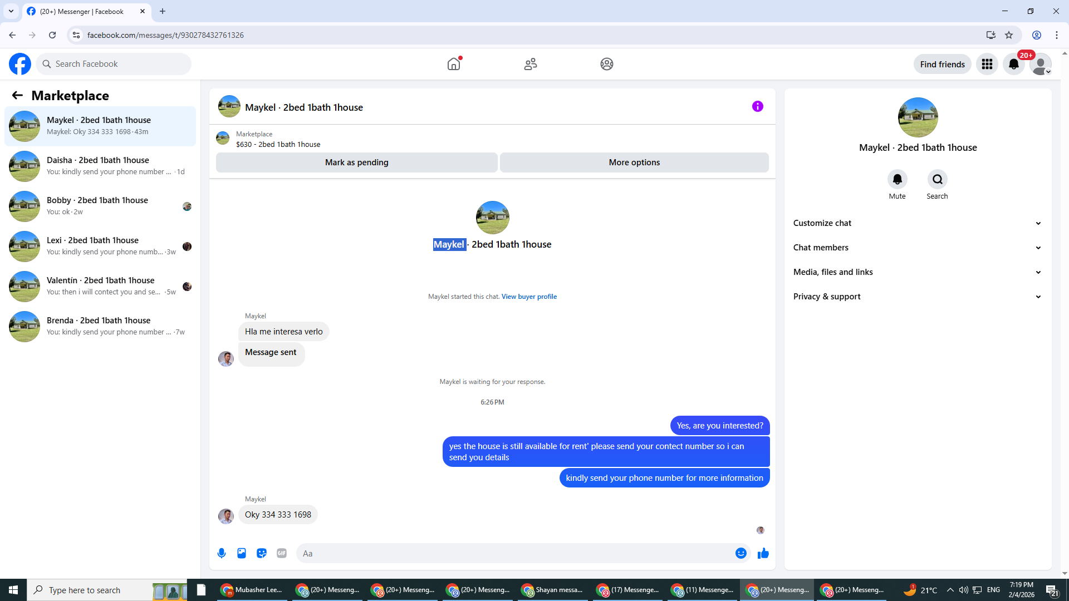The image size is (1069, 601).
Task: Open the Facebook notifications bell
Action: [1014, 65]
